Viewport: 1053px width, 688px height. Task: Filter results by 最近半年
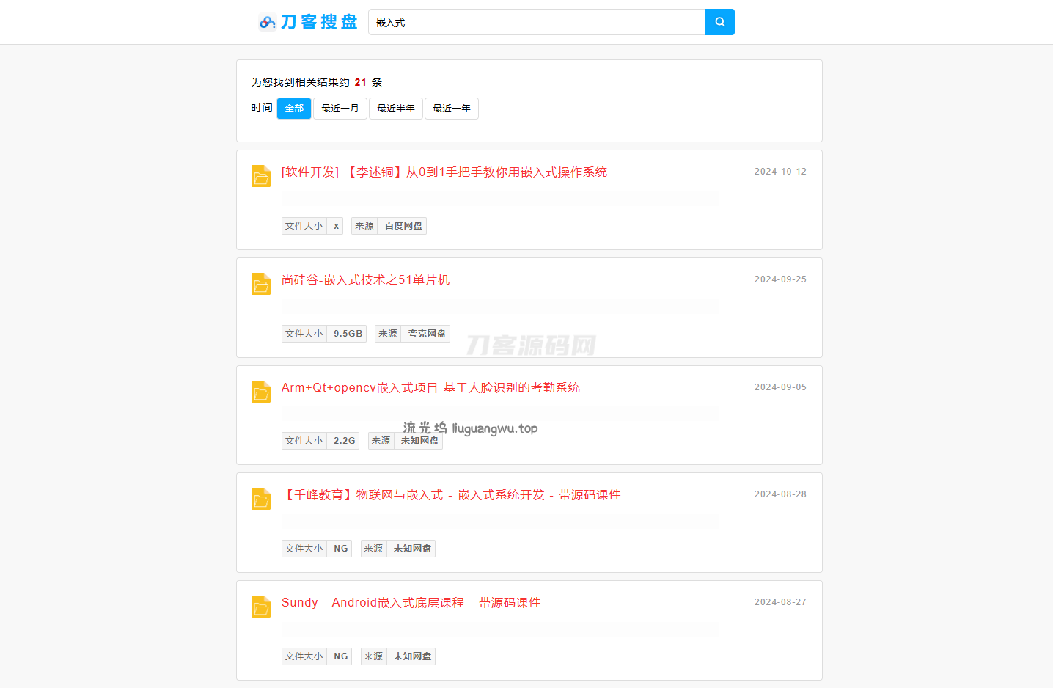click(396, 109)
